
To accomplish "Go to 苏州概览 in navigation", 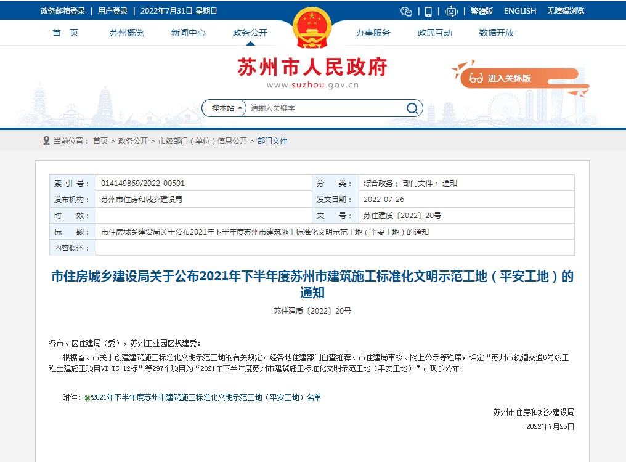I will tap(127, 33).
